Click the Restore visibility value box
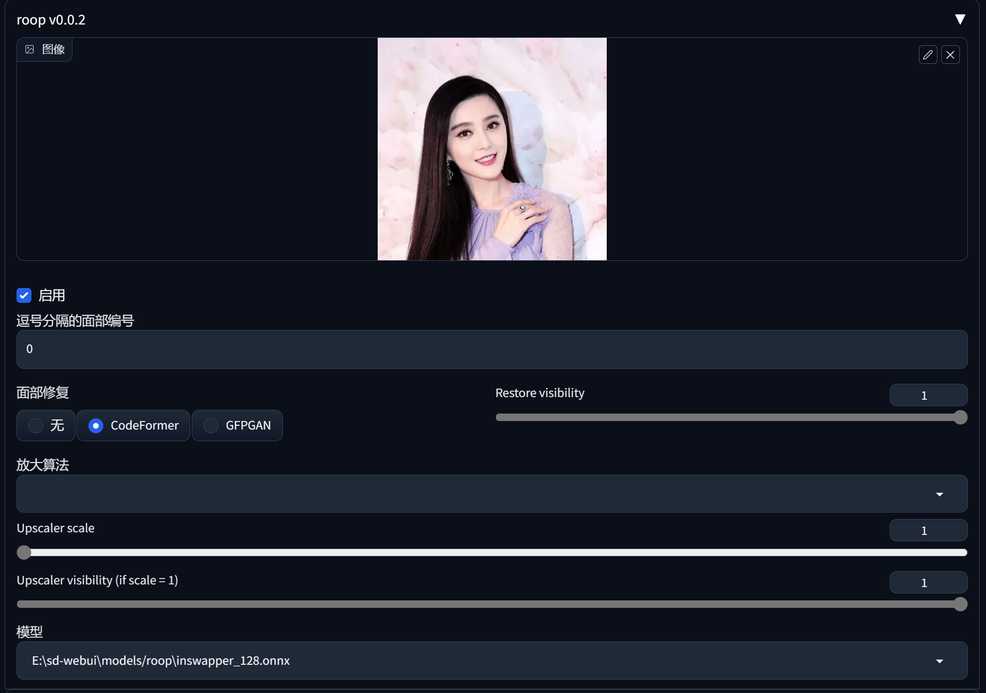The width and height of the screenshot is (986, 693). point(927,395)
